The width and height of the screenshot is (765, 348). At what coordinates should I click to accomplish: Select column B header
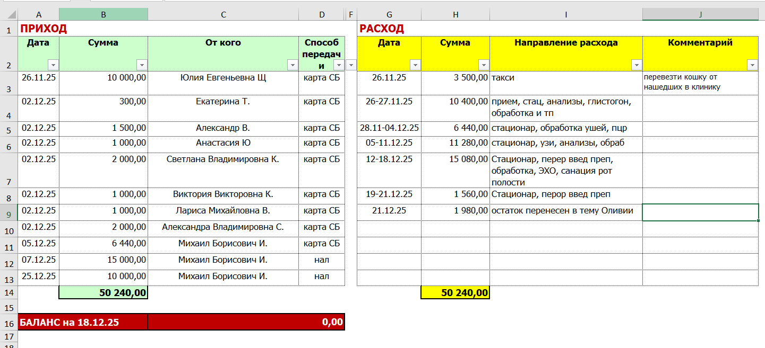click(104, 15)
